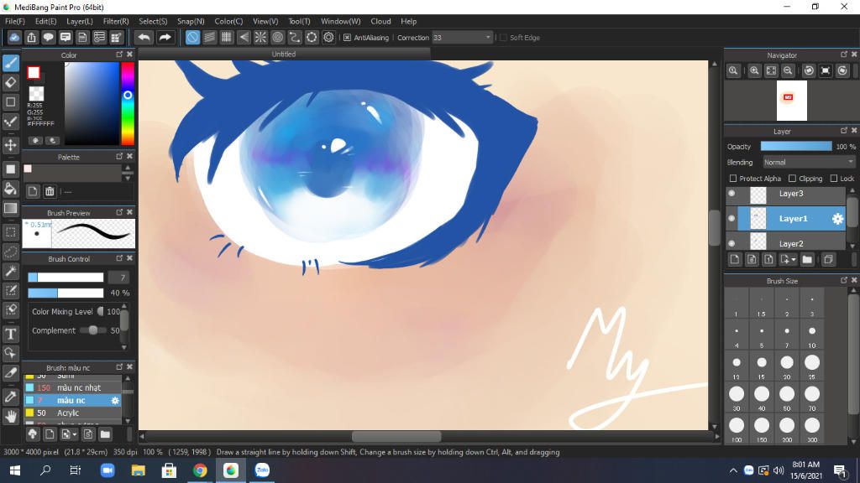
Task: Enable the Lock checkbox
Action: click(x=834, y=179)
